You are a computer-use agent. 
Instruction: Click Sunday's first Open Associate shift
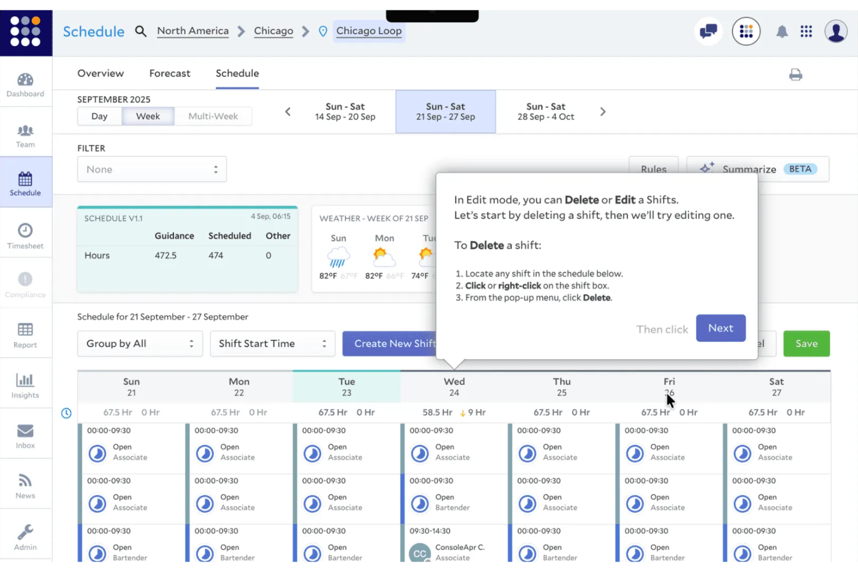click(132, 449)
